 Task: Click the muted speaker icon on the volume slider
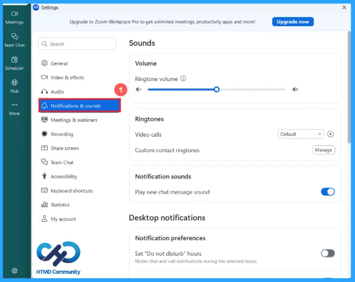(x=138, y=89)
